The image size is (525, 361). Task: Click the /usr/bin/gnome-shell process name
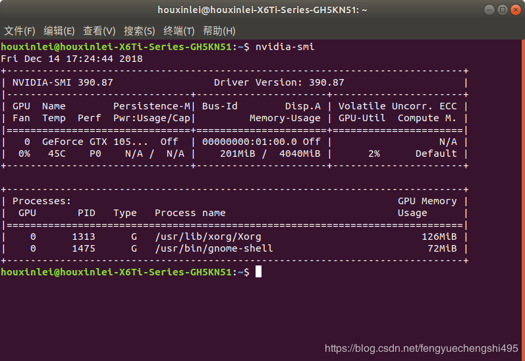tap(213, 248)
